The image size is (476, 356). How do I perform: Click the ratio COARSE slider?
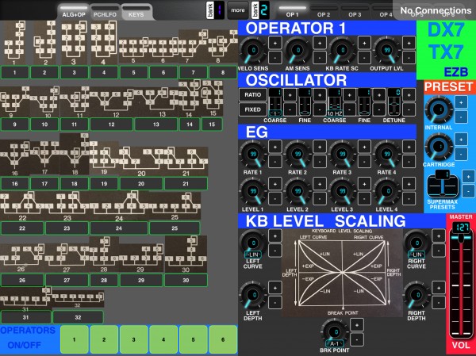(x=275, y=102)
